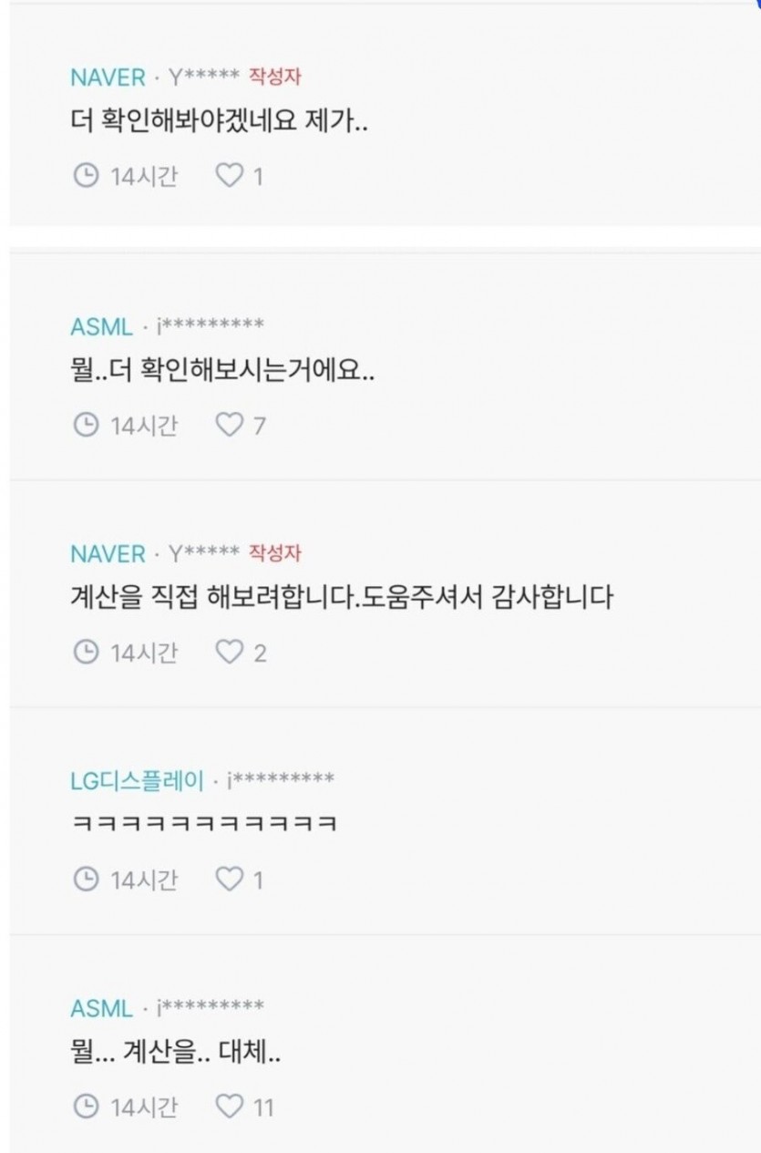Tap clock icon on '뭘..더 확인해보시는거에요..' comment
Image resolution: width=761 pixels, height=1153 pixels.
point(85,425)
